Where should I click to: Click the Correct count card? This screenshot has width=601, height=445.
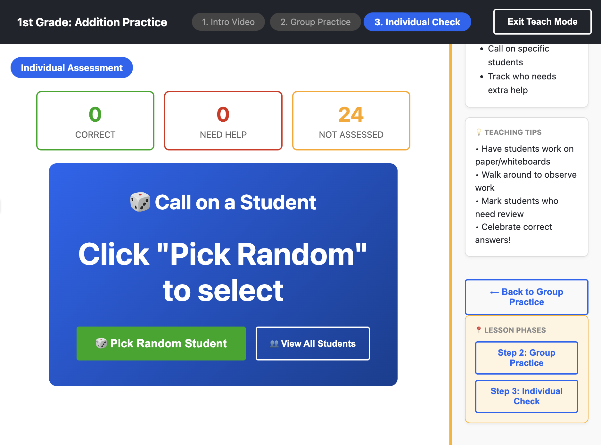pos(95,121)
